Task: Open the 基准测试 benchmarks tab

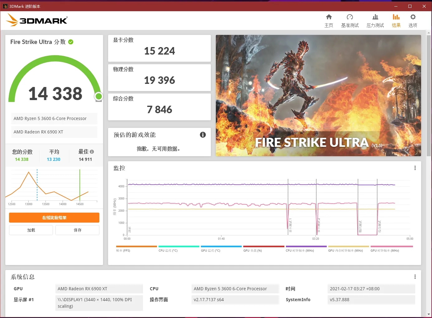Action: tap(350, 21)
